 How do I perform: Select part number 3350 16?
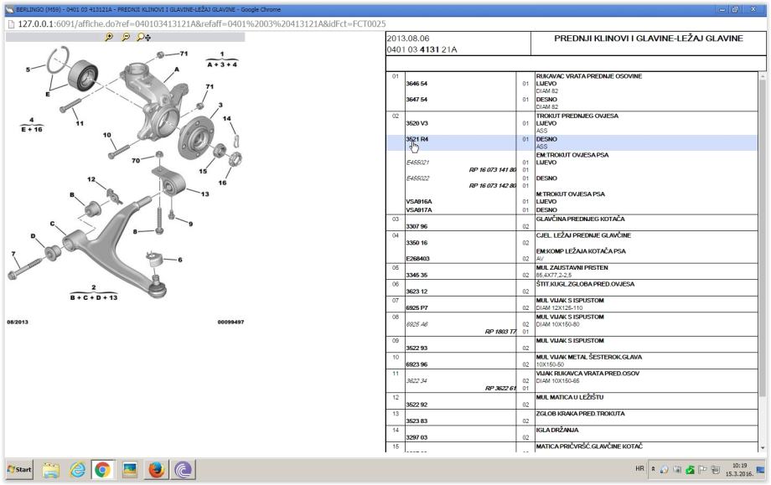pyautogui.click(x=417, y=243)
